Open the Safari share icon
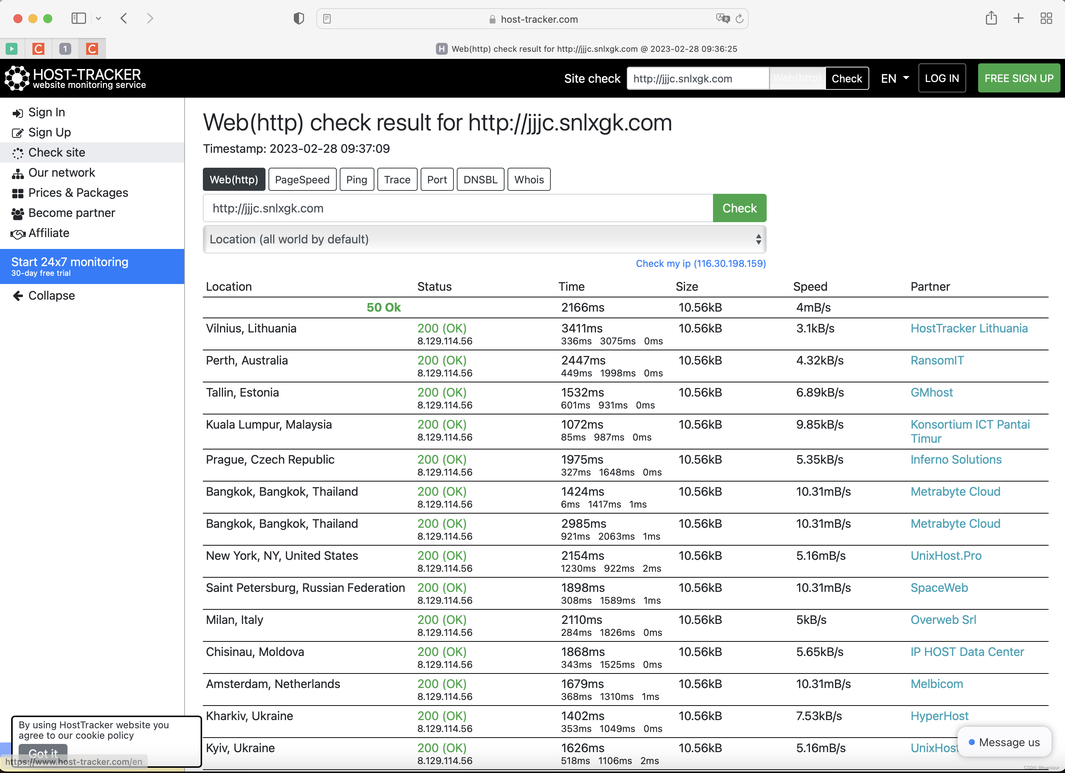The width and height of the screenshot is (1065, 773). coord(991,19)
